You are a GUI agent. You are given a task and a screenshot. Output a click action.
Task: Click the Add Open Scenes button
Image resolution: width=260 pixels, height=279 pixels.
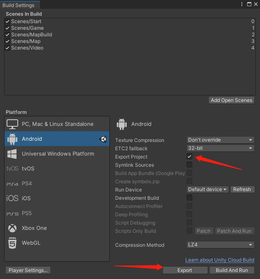232,100
